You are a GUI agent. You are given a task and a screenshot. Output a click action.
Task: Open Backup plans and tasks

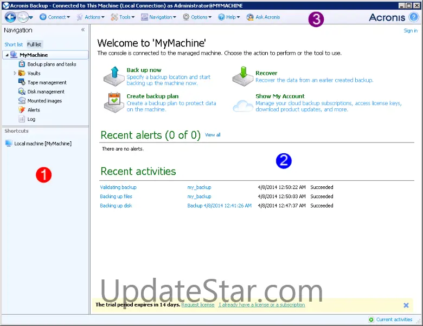[x=52, y=64]
